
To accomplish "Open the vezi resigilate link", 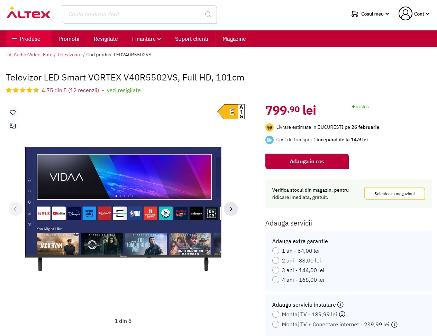I will tap(124, 90).
